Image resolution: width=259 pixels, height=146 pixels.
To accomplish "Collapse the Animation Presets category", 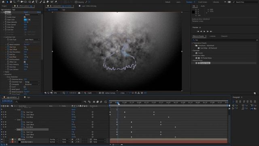I will tap(193, 43).
